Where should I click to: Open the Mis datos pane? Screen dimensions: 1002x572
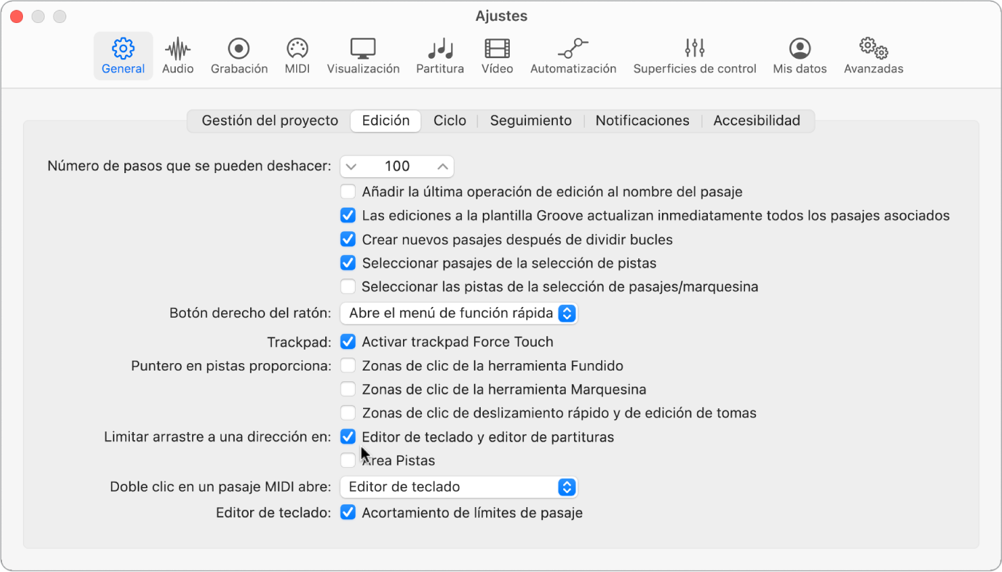[800, 54]
